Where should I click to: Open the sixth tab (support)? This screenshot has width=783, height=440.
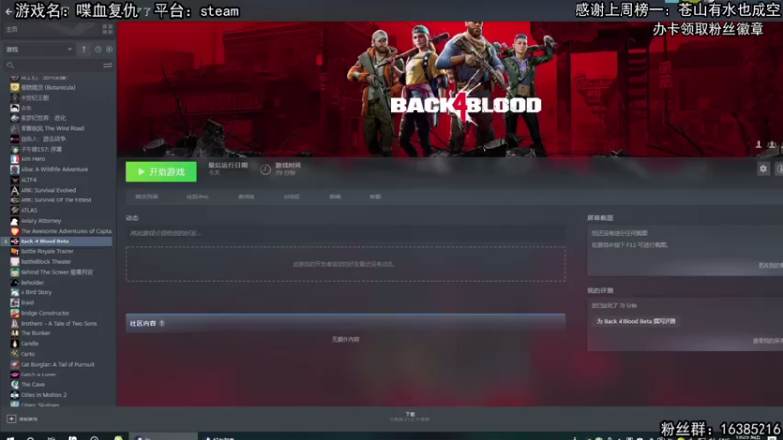[375, 198]
